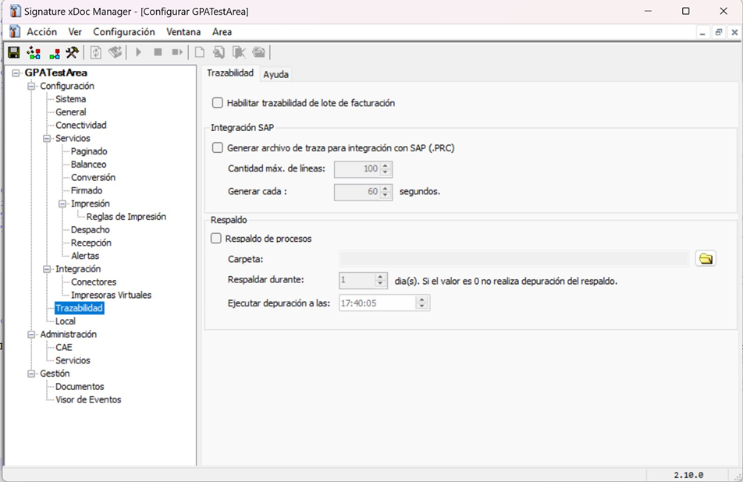The height and width of the screenshot is (482, 743).
Task: Select Firmado in the tree
Action: pos(87,190)
